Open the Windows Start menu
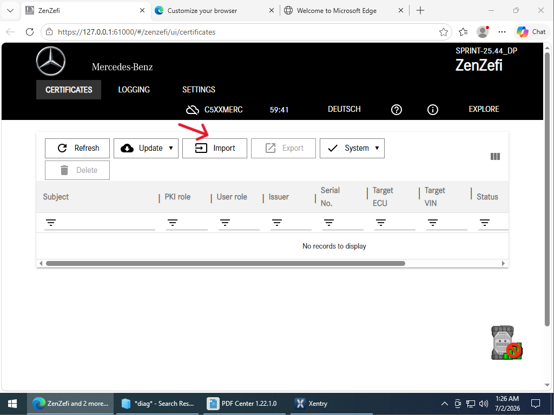 coord(12,404)
